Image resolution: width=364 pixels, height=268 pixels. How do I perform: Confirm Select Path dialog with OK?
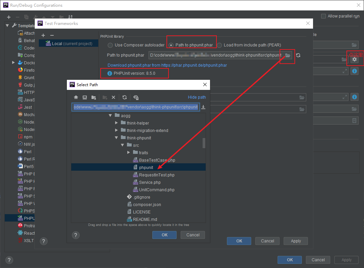point(164,235)
